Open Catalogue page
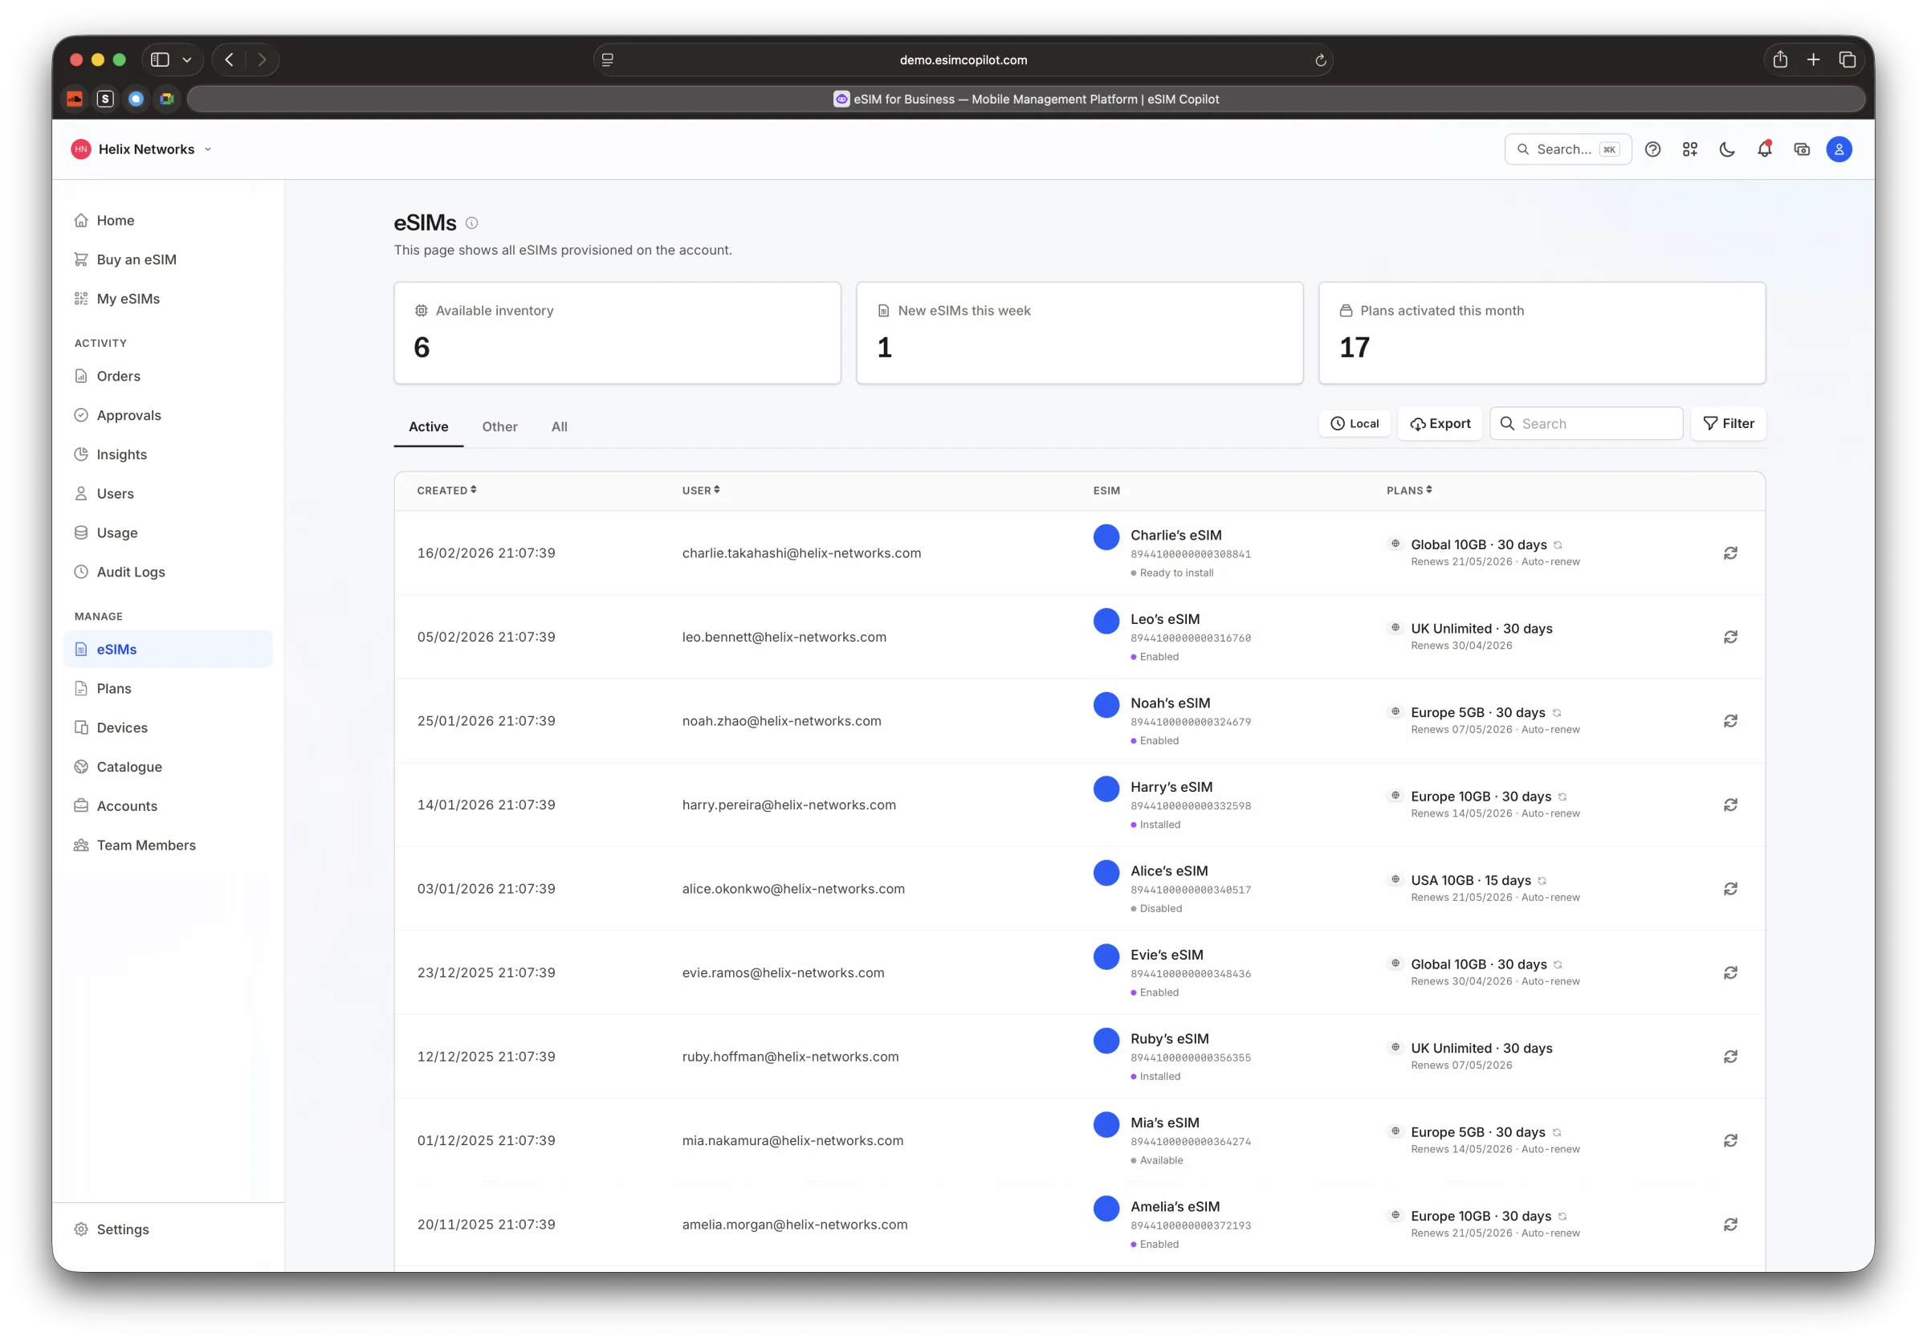Image resolution: width=1927 pixels, height=1341 pixels. (x=168, y=767)
